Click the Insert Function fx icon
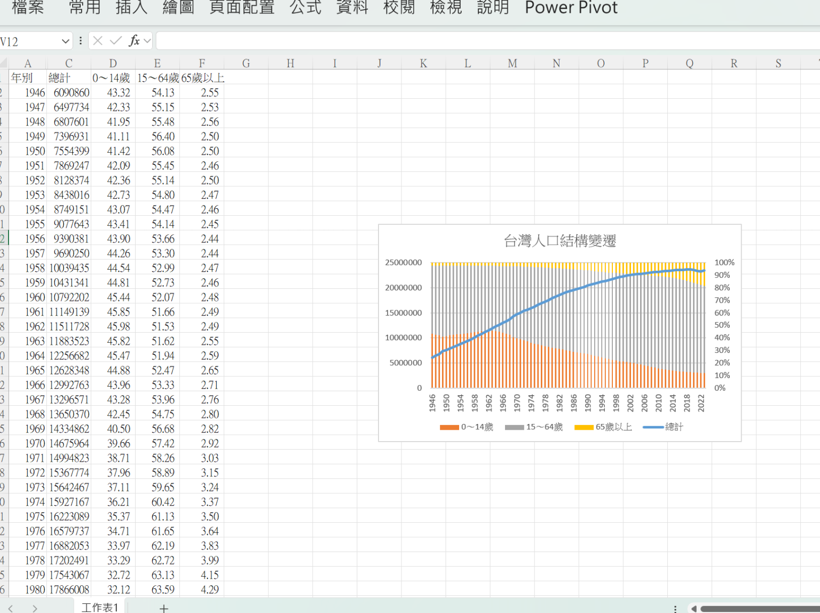The image size is (820, 613). [x=134, y=41]
